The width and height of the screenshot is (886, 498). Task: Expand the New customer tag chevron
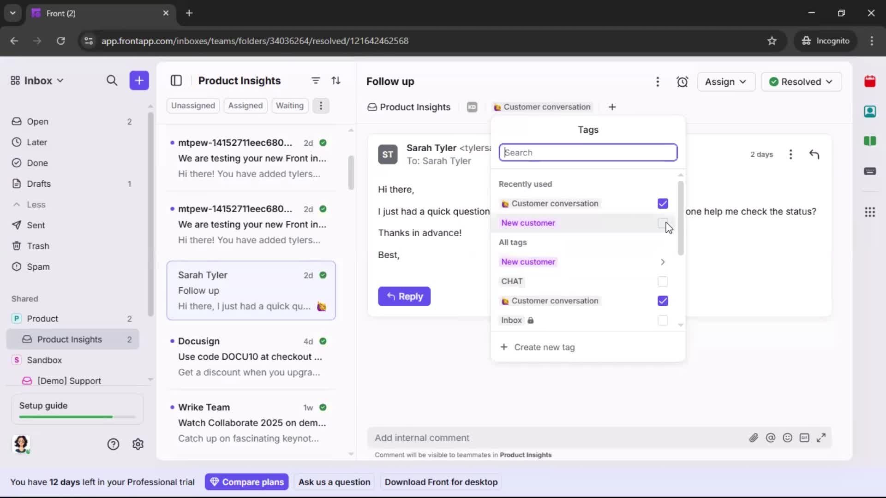663,262
